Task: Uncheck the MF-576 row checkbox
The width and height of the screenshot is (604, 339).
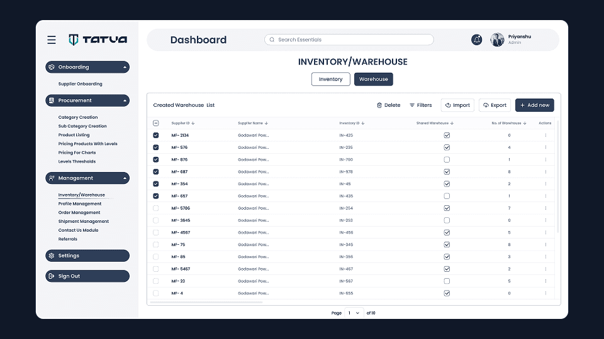Action: tap(156, 148)
